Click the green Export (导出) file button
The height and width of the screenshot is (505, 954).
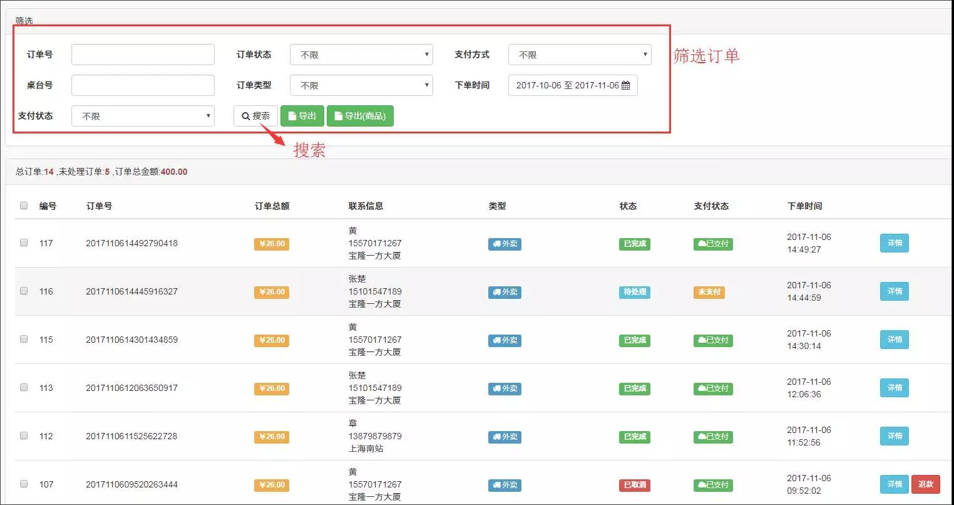click(x=302, y=116)
